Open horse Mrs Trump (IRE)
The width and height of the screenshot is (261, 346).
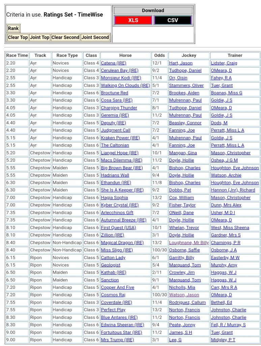click(x=117, y=340)
